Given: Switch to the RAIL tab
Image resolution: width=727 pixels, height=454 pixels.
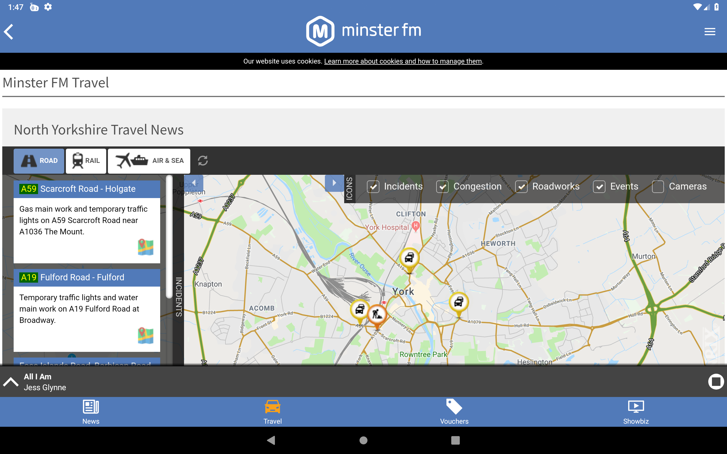Looking at the screenshot, I should click(86, 161).
